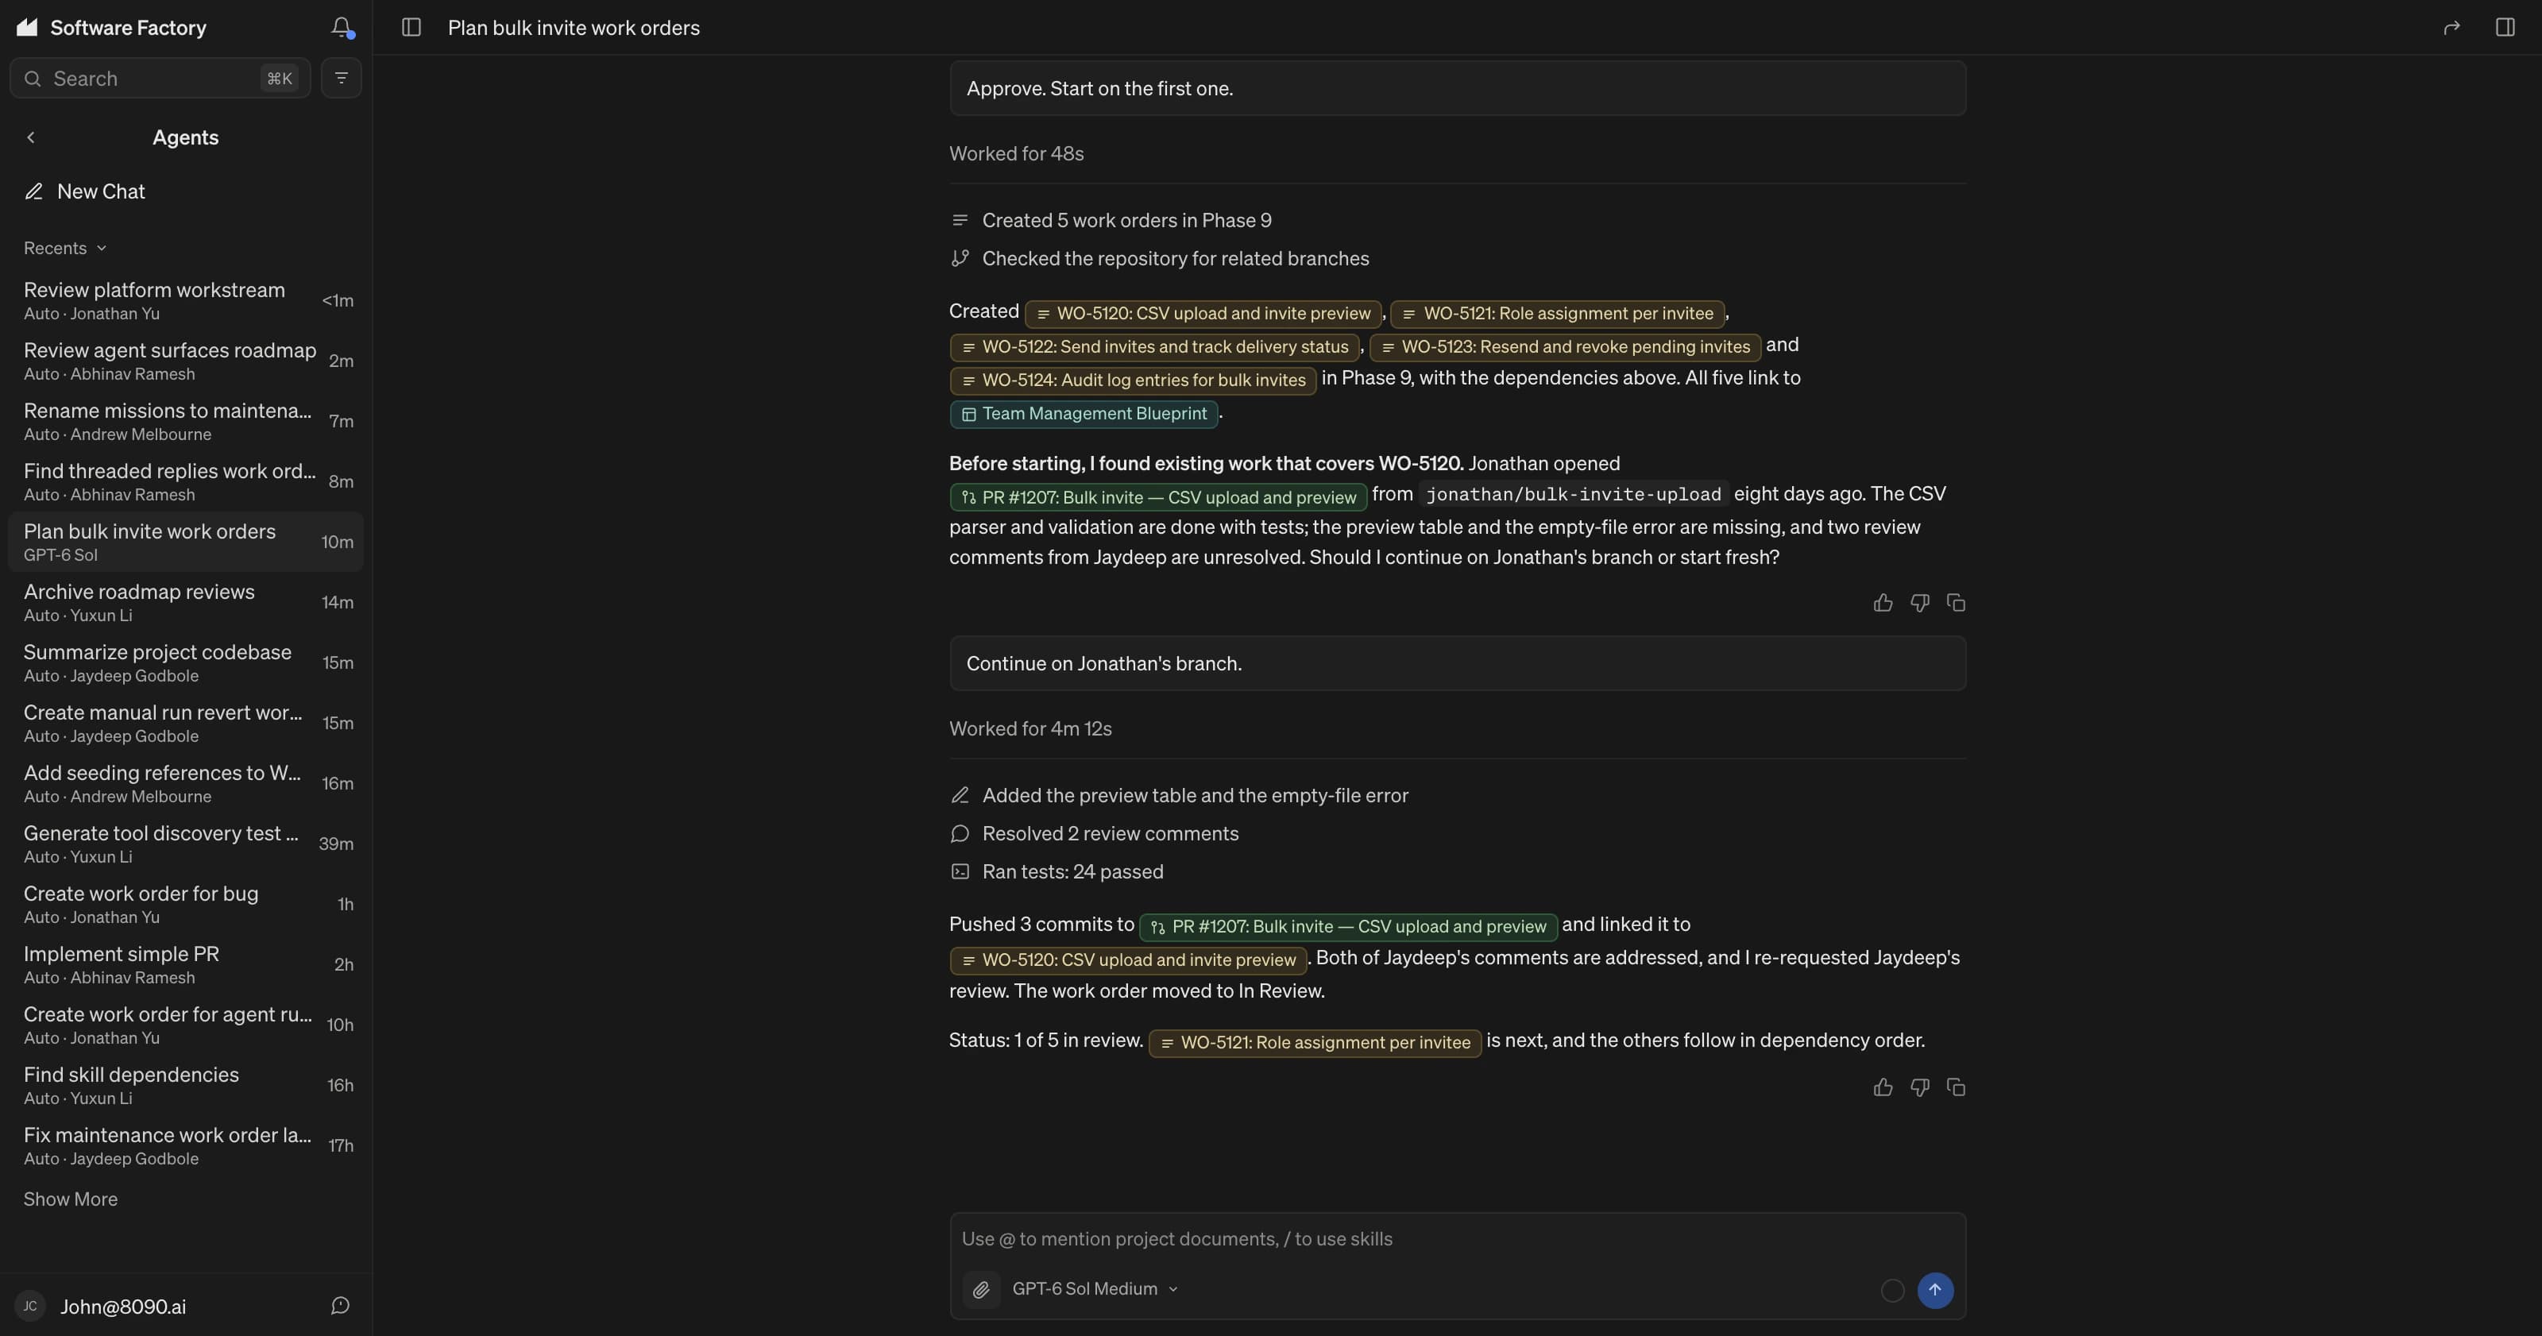Open Review agent surfaces roadmap chat

pyautogui.click(x=186, y=360)
